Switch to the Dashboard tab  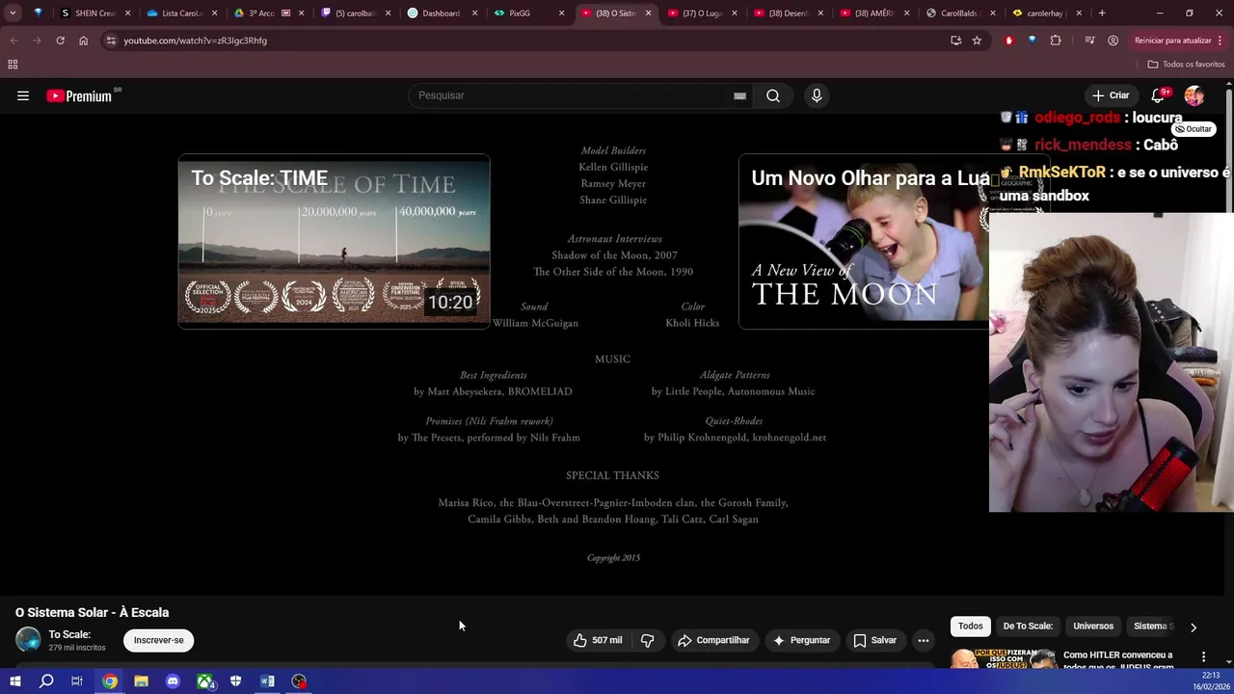441,13
